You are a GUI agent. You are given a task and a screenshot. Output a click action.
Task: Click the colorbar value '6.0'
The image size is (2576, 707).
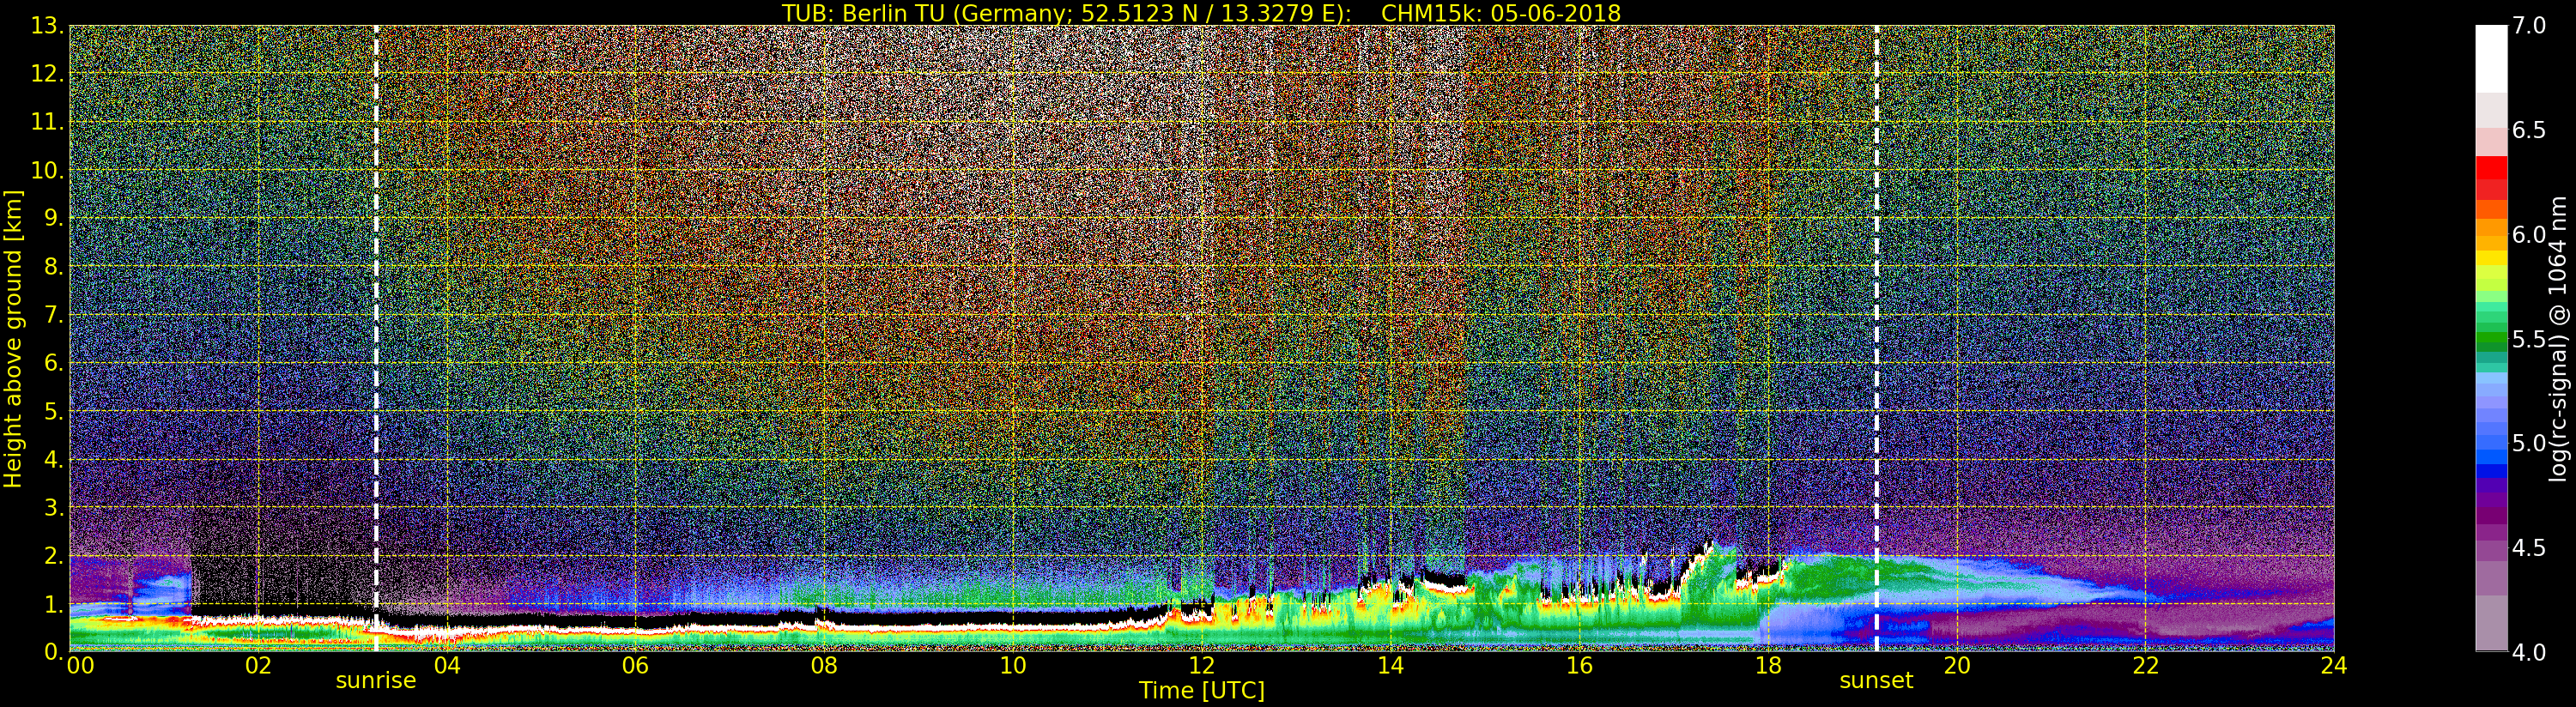(x=2529, y=234)
